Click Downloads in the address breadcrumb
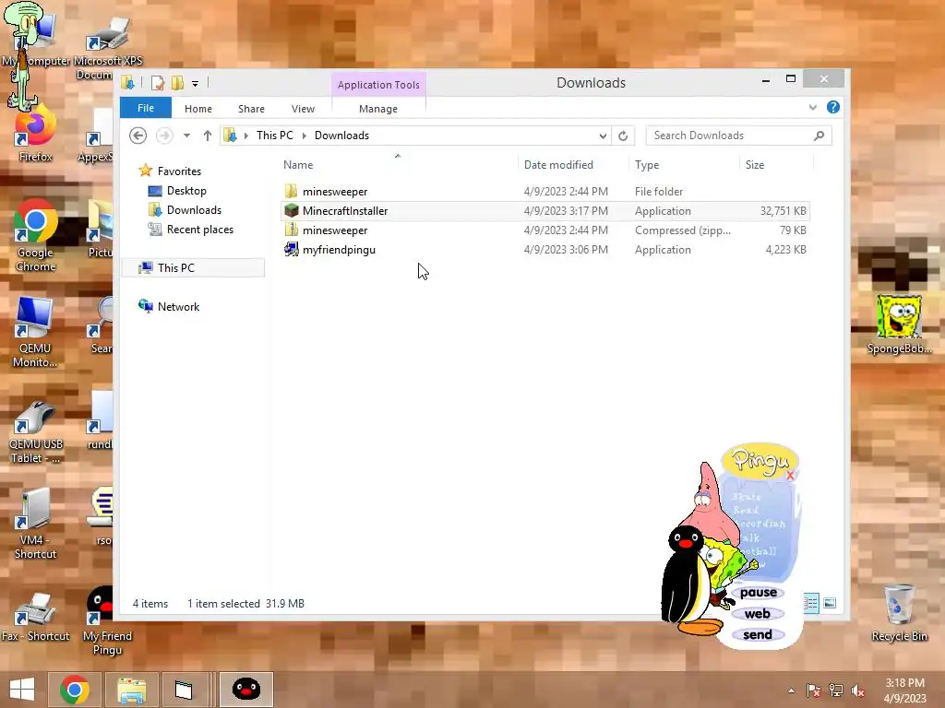 point(341,136)
